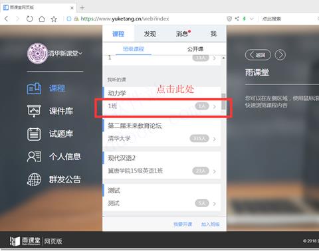Click the shield security icon in toolbar
The height and width of the screenshot is (251, 319).
[229, 19]
